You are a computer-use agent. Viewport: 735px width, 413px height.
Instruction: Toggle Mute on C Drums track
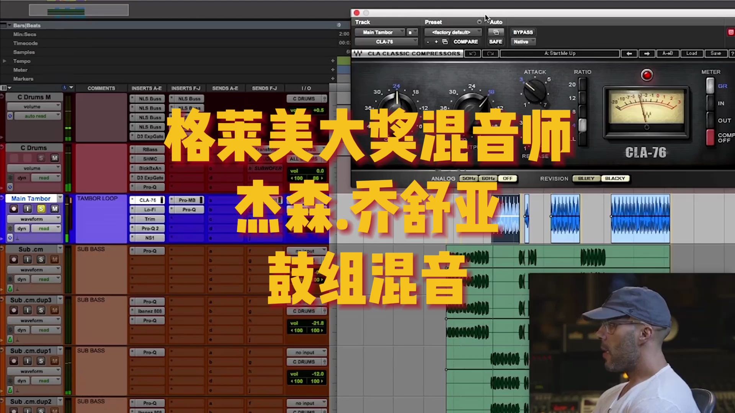[55, 158]
